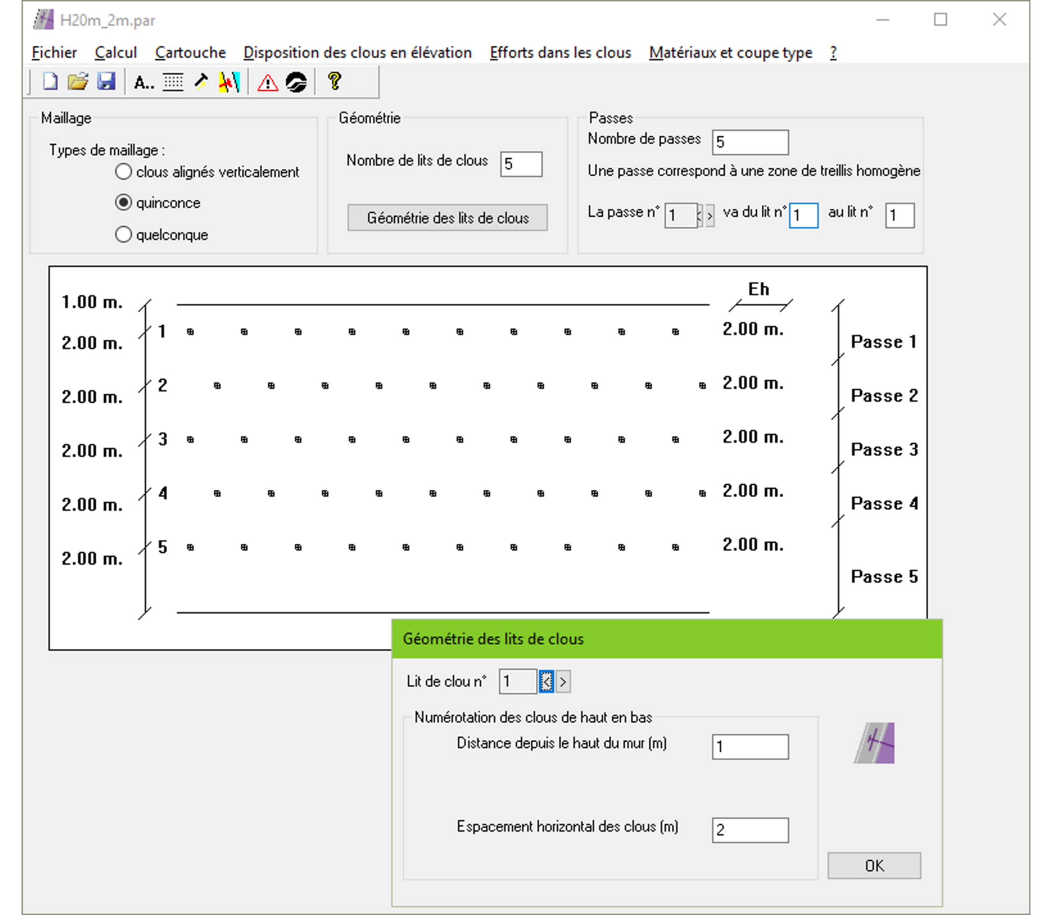Screen dimensions: 1052x915
Task: Go to previous 'Lit de clou' number
Action: 547,682
